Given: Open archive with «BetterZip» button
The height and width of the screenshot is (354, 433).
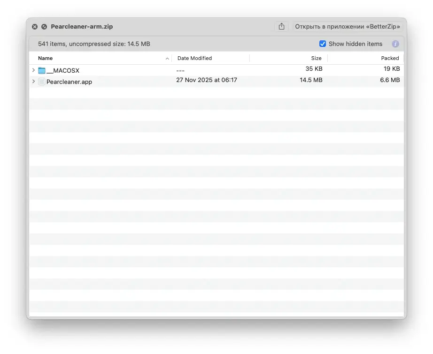Looking at the screenshot, I should point(348,26).
